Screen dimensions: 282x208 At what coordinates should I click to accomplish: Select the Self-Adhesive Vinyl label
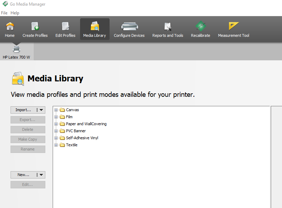pyautogui.click(x=82, y=138)
